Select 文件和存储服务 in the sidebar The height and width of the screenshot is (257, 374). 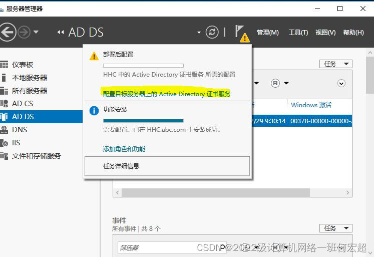[x=41, y=156]
